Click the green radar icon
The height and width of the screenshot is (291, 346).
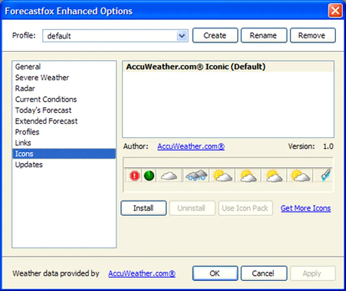click(x=149, y=176)
